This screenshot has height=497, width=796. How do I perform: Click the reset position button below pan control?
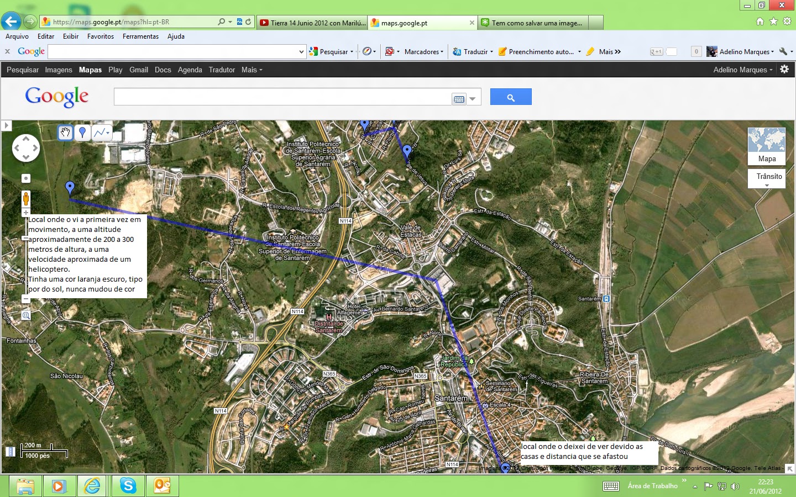pyautogui.click(x=26, y=178)
